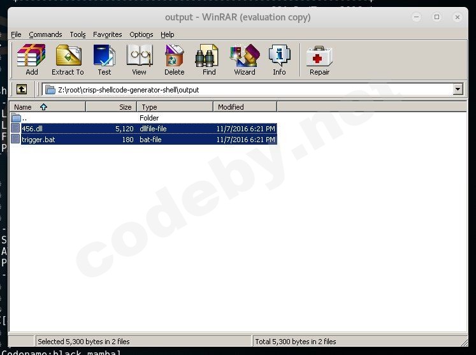Open the Tools menu
Viewport: 476px width, 355px height.
pos(78,34)
